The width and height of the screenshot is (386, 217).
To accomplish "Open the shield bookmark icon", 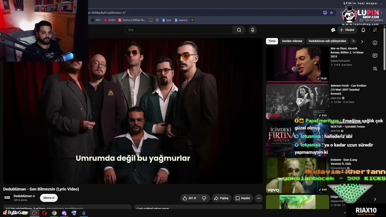I will (x=157, y=20).
